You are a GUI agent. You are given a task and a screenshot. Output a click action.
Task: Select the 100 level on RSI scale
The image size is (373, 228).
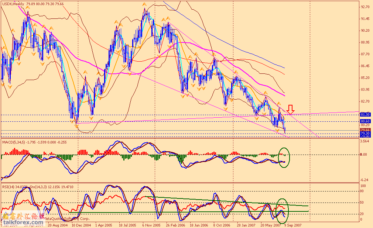click(x=363, y=186)
